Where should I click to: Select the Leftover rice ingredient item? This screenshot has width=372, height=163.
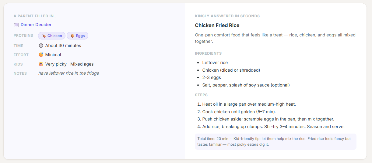(x=215, y=63)
